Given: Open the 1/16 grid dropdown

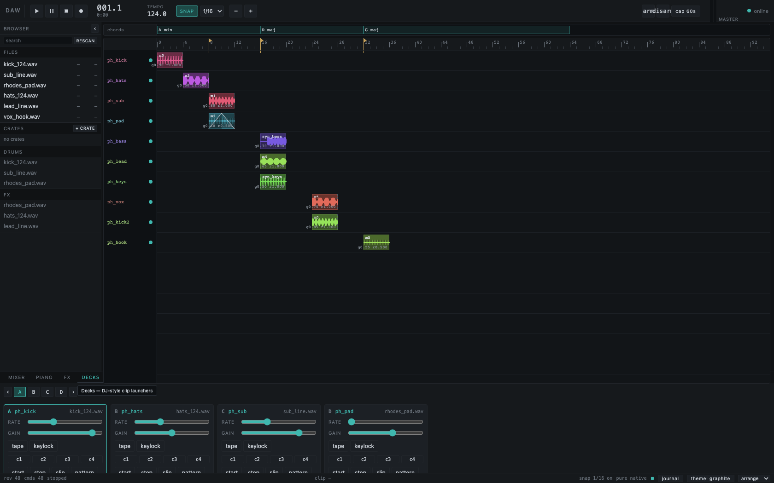Looking at the screenshot, I should coord(212,11).
